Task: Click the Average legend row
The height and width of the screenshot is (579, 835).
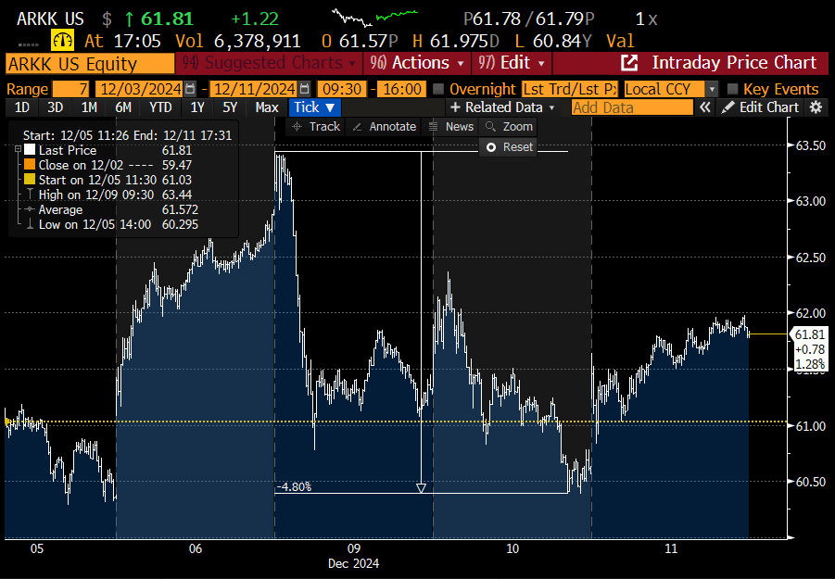Action: click(x=111, y=209)
